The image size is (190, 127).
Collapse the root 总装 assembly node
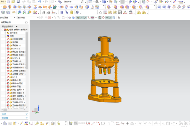[2, 30]
